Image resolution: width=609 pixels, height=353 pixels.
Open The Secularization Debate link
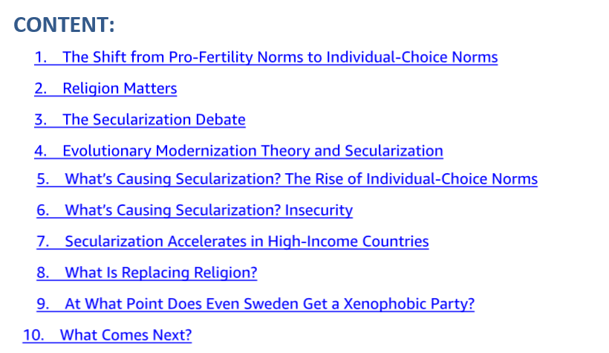click(153, 120)
